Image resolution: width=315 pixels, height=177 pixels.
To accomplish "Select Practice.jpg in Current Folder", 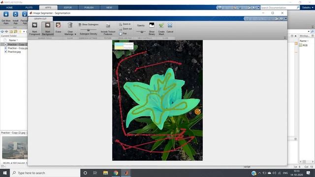I will 13,52.
